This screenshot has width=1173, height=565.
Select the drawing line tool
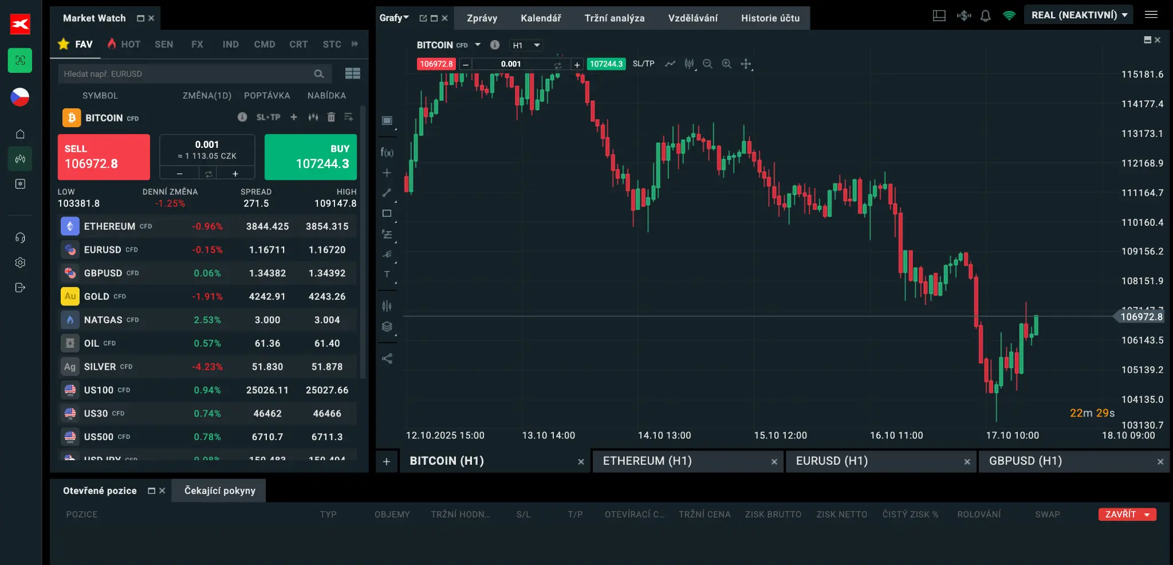[x=387, y=193]
